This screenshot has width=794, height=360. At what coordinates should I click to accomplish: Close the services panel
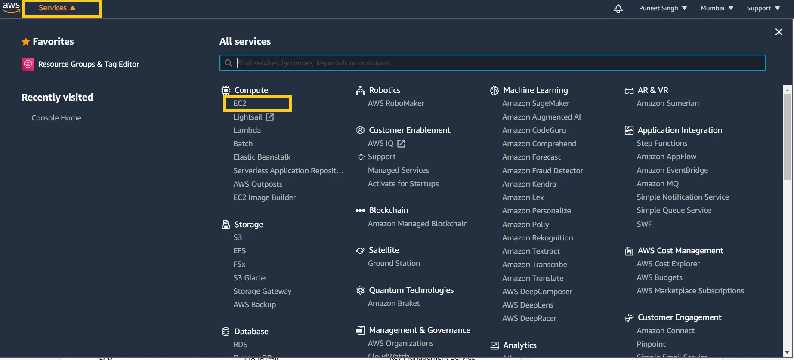coord(779,32)
